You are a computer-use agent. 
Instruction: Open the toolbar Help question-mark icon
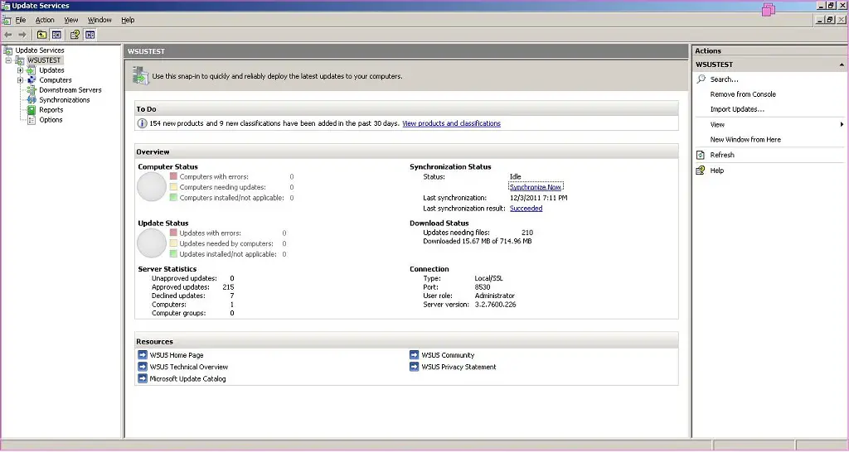point(75,35)
